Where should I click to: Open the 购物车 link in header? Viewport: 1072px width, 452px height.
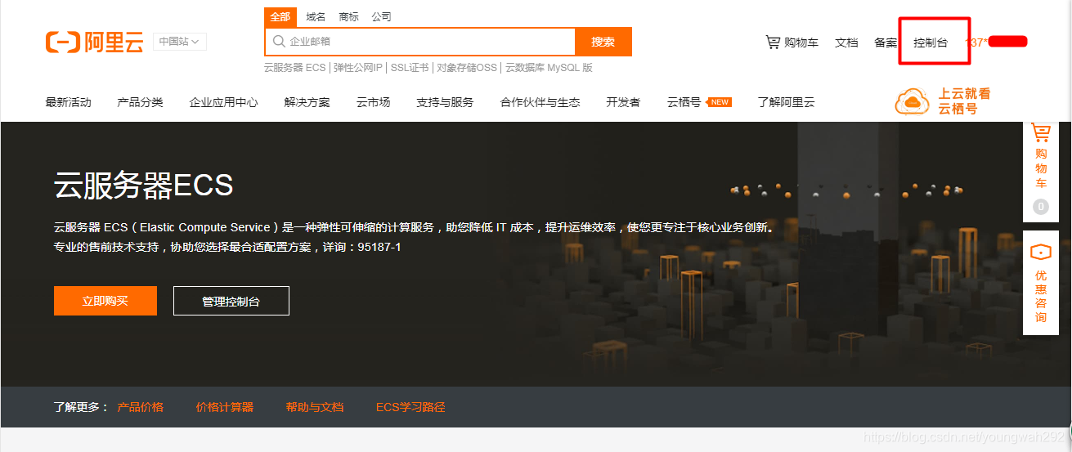(x=801, y=43)
